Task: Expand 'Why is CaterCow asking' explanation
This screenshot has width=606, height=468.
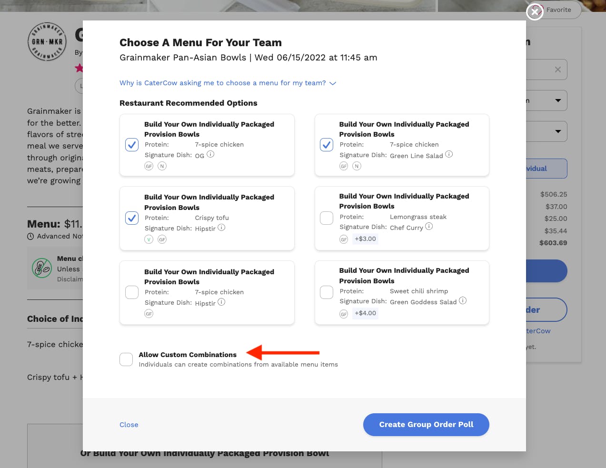Action: click(228, 83)
